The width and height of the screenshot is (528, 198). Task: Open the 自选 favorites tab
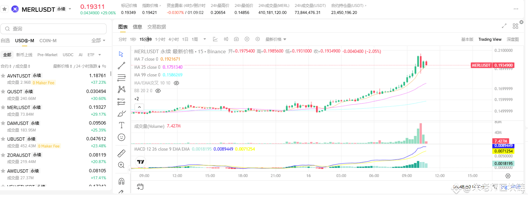tap(5, 40)
